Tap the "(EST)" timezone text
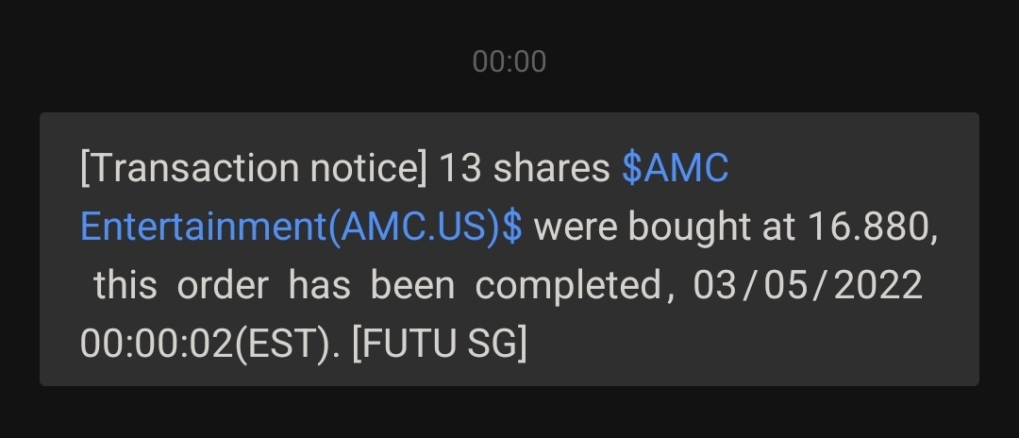 (x=281, y=342)
